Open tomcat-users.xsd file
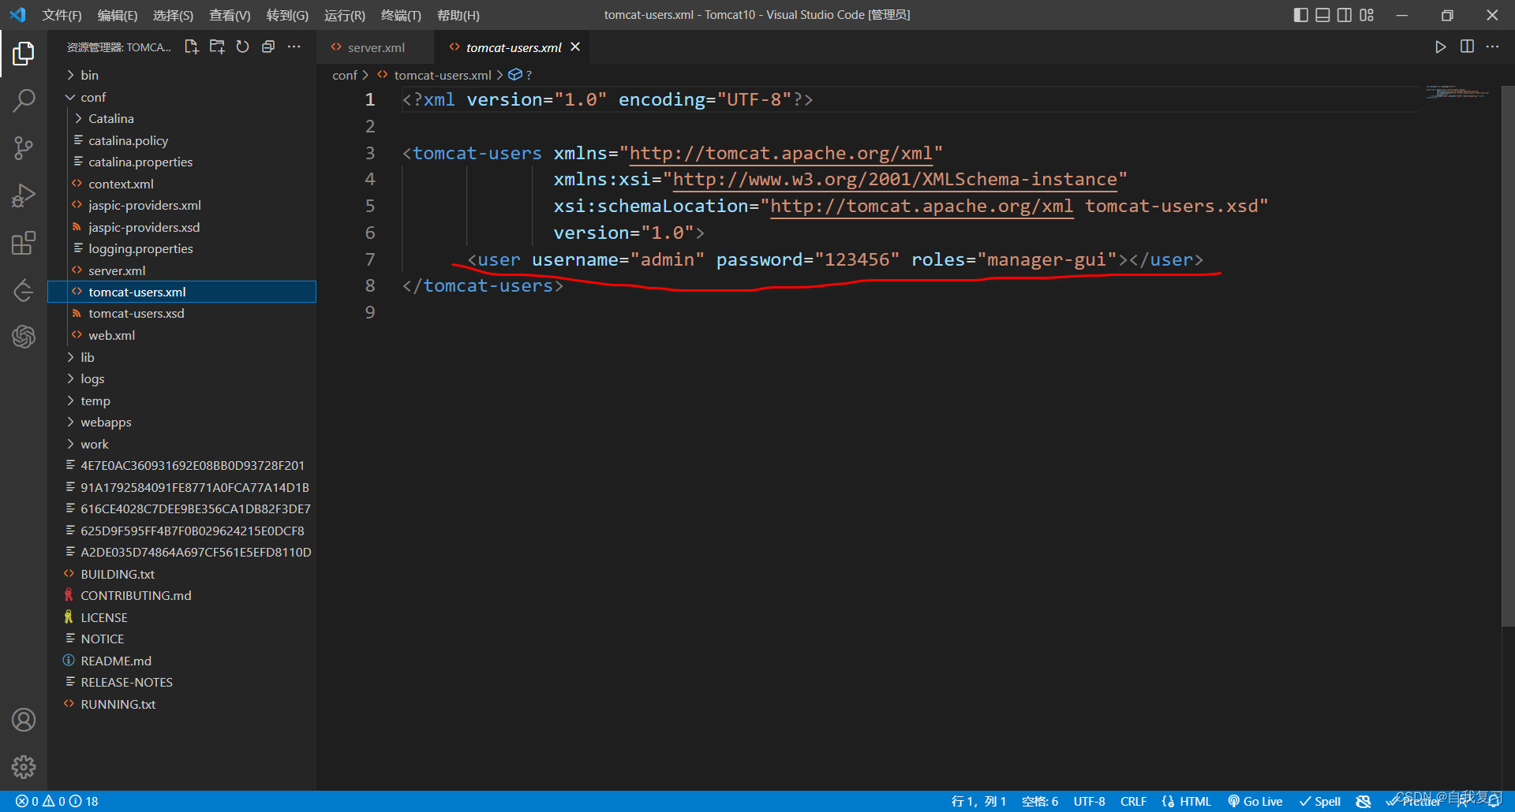 coord(181,313)
